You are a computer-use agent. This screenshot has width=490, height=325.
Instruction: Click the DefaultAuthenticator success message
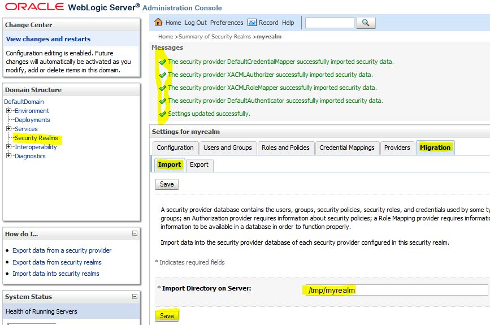275,101
